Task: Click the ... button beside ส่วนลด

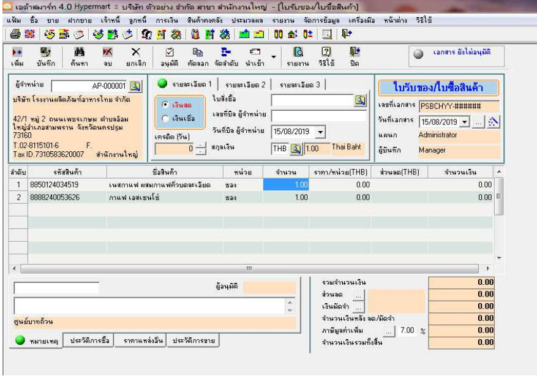Action: [358, 295]
